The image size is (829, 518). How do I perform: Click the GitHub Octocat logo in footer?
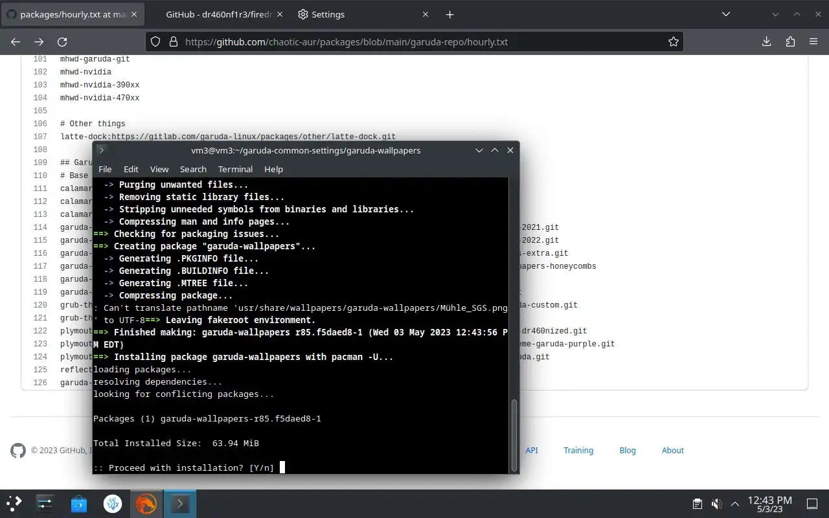(18, 451)
